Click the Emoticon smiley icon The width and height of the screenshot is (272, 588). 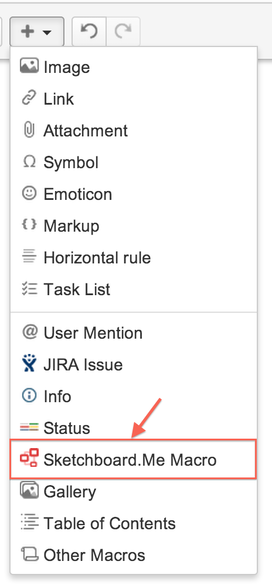point(29,193)
